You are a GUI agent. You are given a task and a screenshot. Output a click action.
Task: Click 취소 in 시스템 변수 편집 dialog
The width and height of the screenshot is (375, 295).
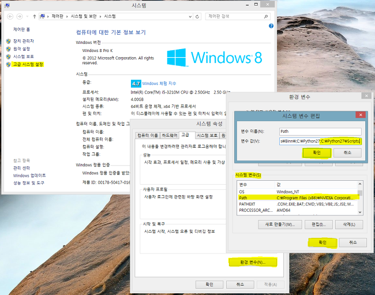pos(347,152)
